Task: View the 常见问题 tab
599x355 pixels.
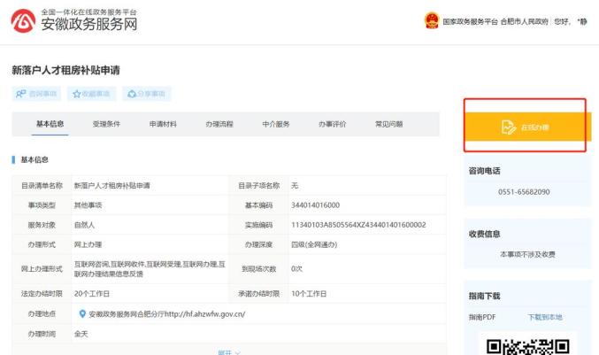Action: [388, 124]
